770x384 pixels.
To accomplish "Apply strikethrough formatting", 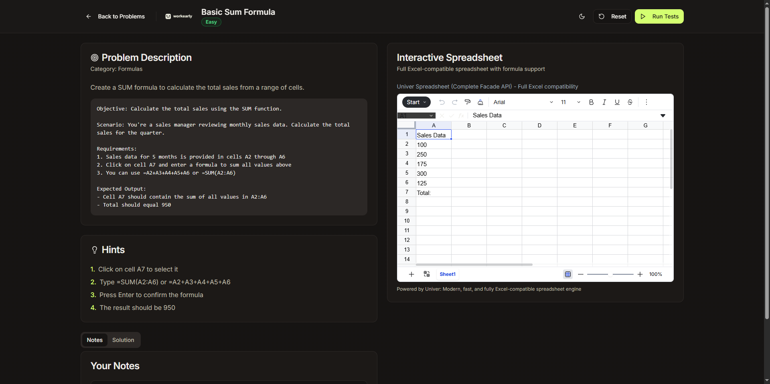I will [x=630, y=102].
